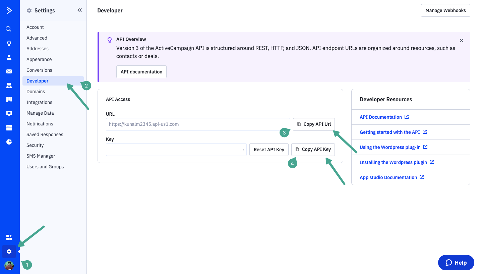This screenshot has height=274, width=481.
Task: Click the API Access heading
Action: pos(118,99)
